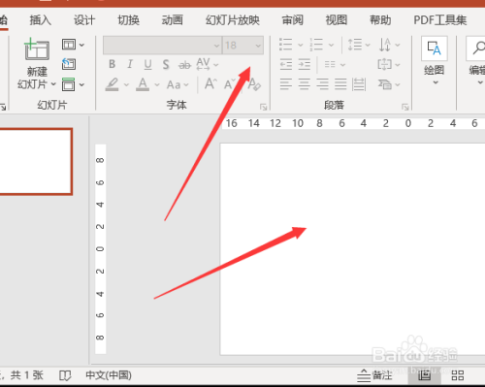Open the AV character spacing menu

tap(207, 64)
